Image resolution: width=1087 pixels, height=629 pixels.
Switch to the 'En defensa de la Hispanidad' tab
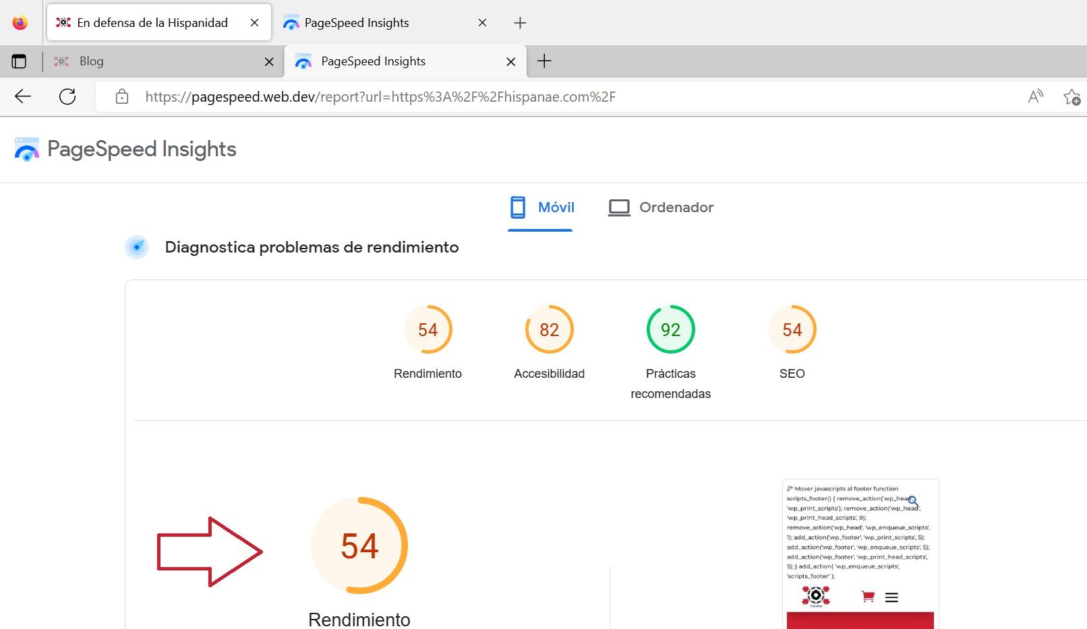click(159, 22)
